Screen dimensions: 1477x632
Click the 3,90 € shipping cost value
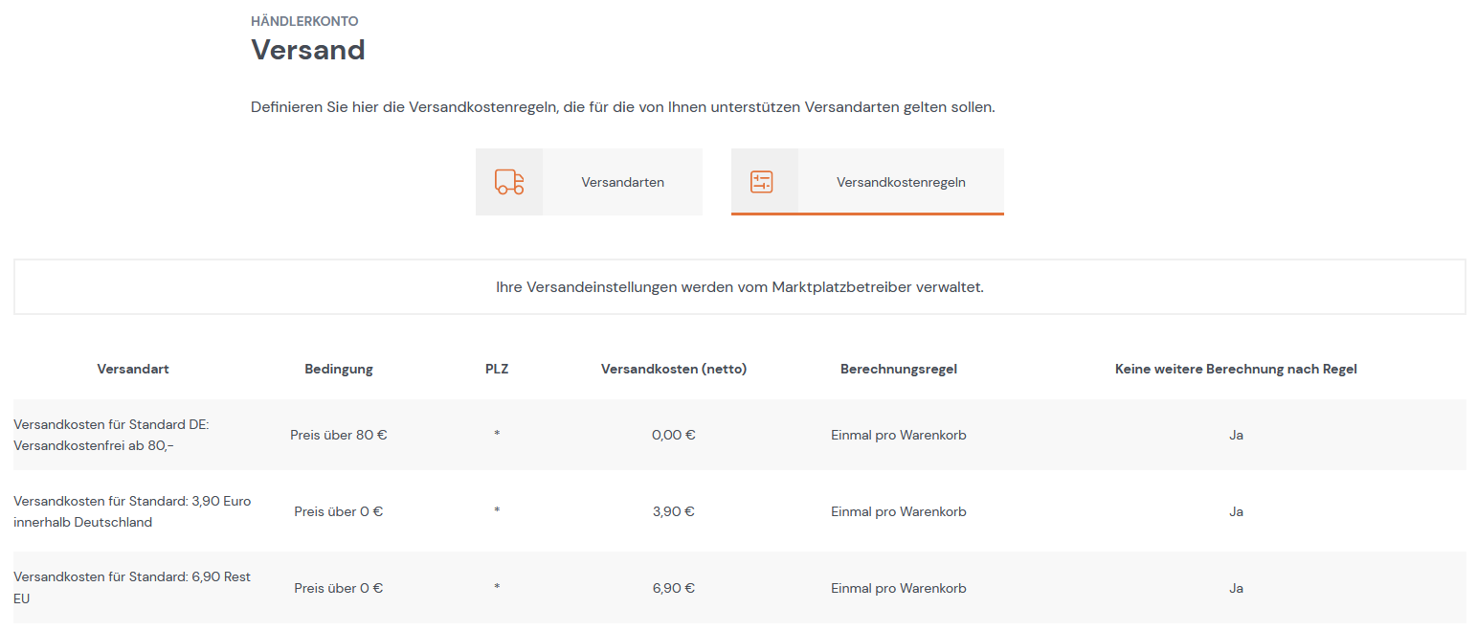click(674, 511)
